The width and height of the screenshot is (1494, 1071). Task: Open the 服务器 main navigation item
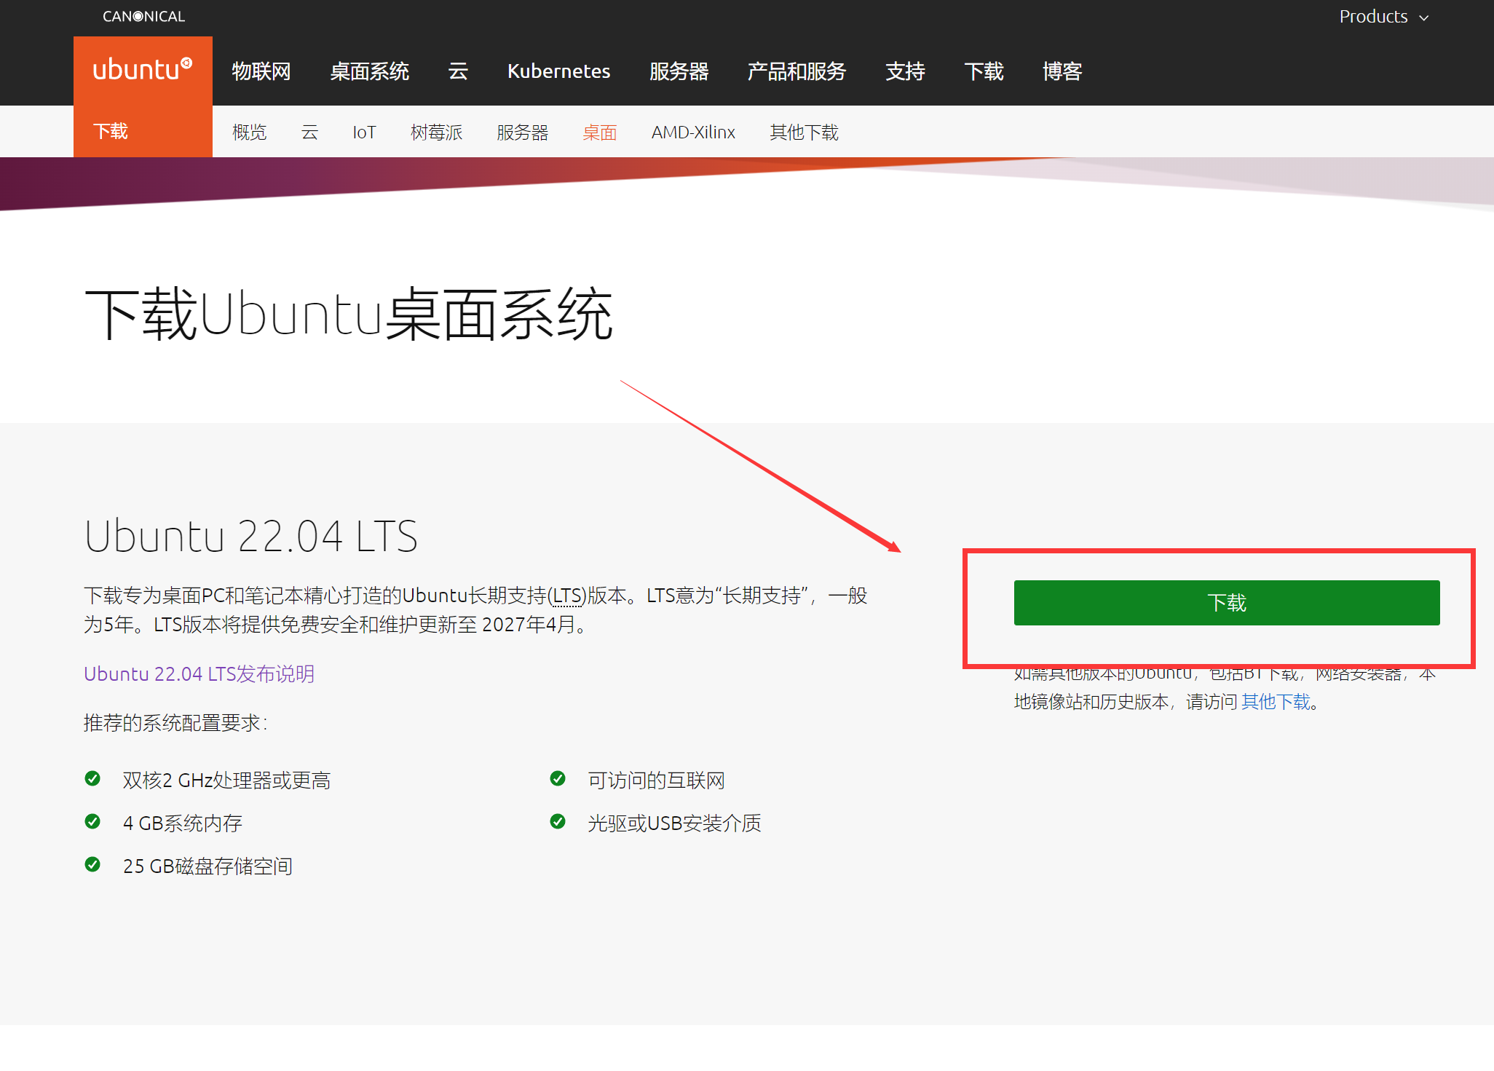(x=679, y=71)
